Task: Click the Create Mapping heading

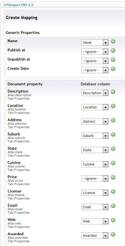Action: click(x=22, y=17)
